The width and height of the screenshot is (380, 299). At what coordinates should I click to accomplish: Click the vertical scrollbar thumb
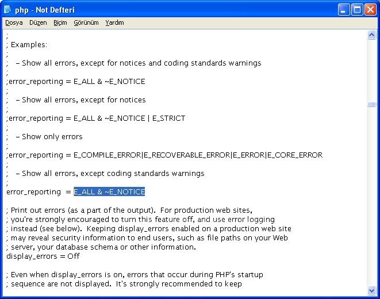pyautogui.click(x=371, y=105)
